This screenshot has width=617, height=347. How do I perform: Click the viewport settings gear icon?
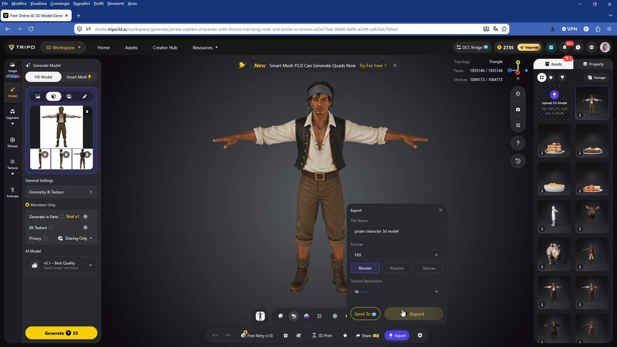click(518, 94)
